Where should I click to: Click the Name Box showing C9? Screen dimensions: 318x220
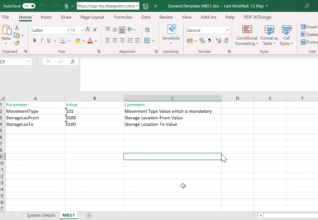pos(14,62)
